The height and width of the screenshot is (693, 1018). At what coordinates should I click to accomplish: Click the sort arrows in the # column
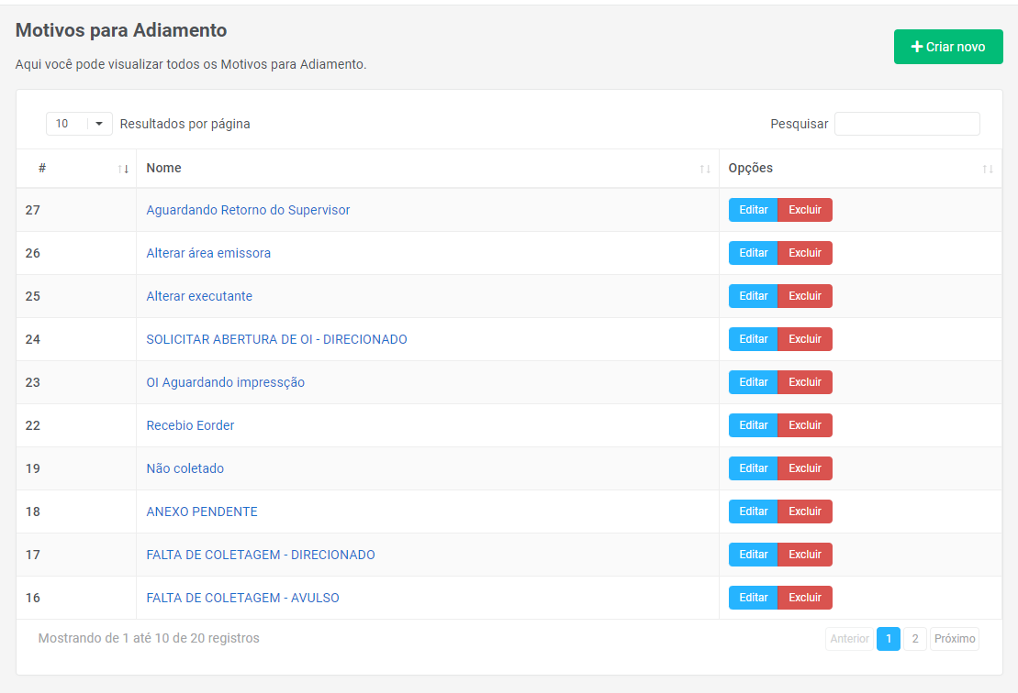[x=123, y=169]
